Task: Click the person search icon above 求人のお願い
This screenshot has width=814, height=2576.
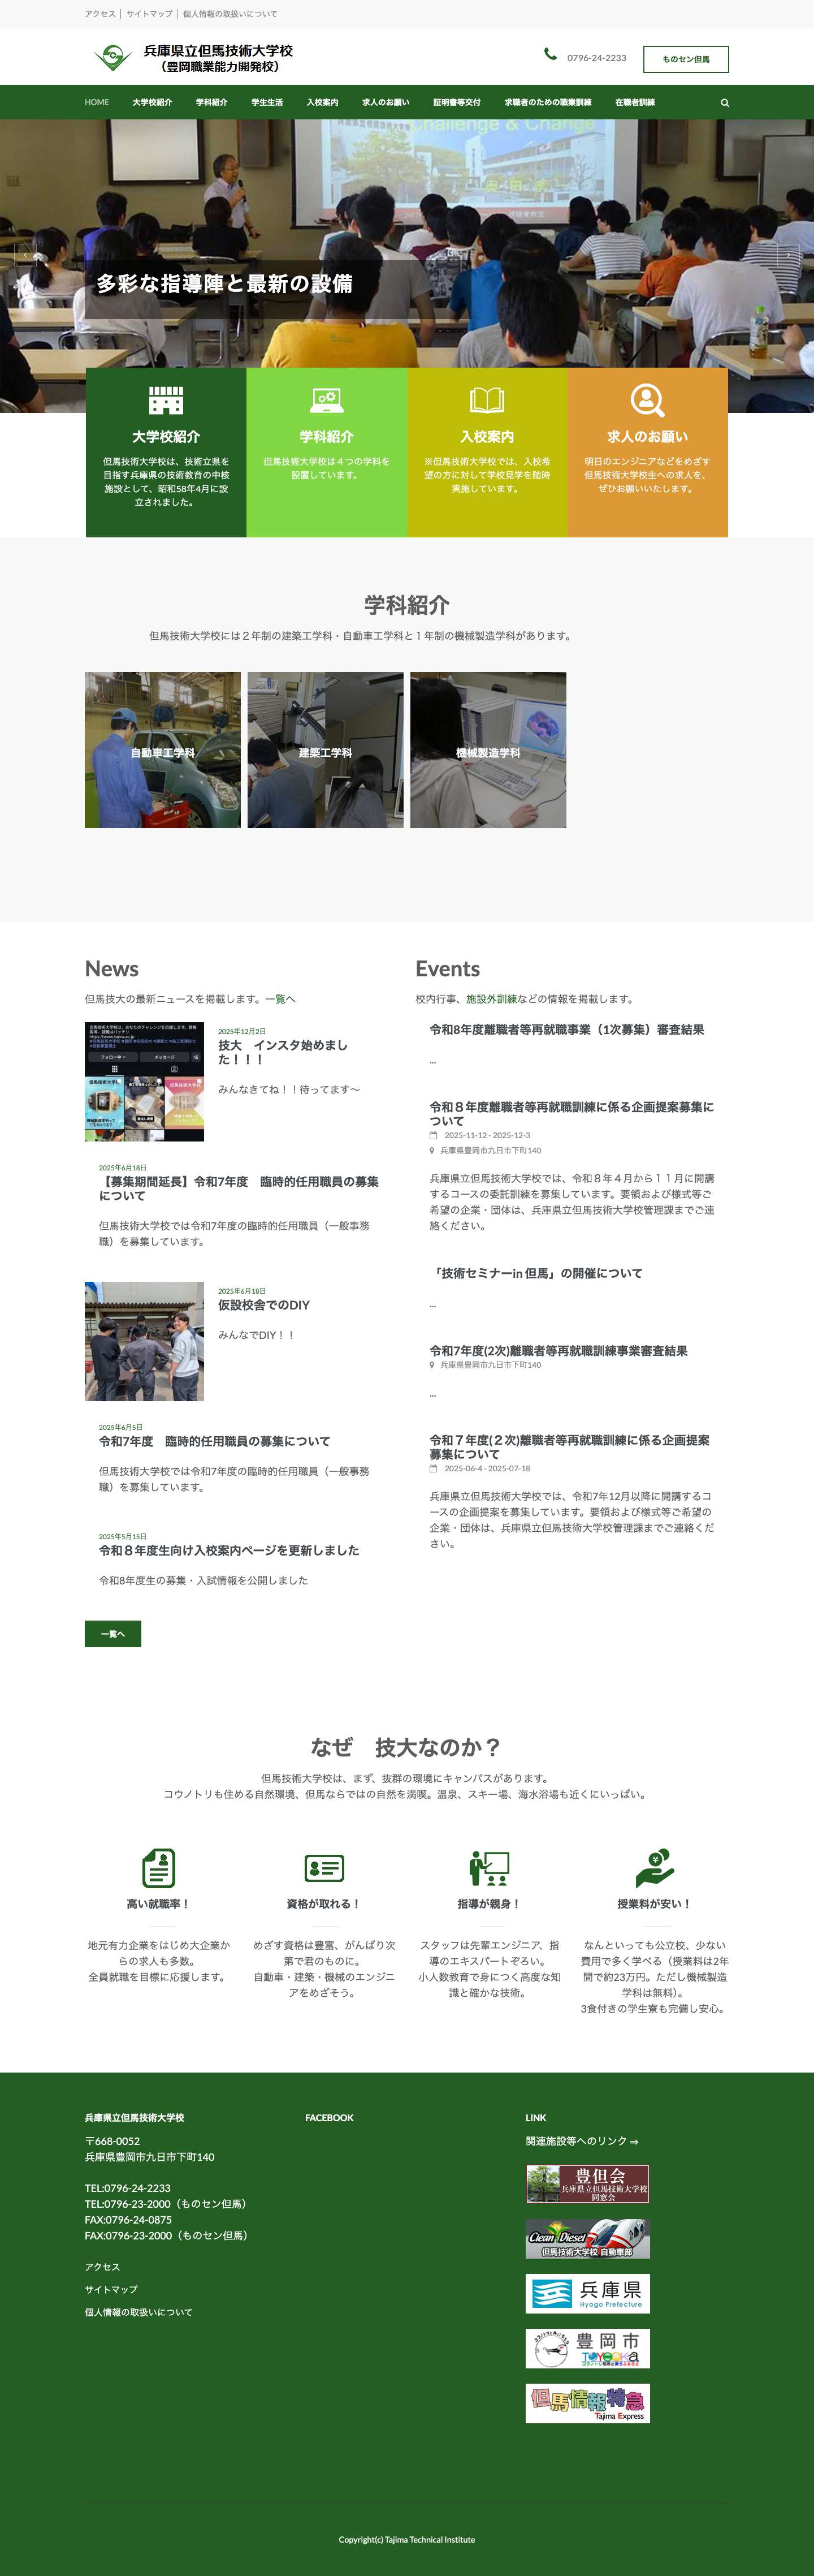Action: pos(647,400)
